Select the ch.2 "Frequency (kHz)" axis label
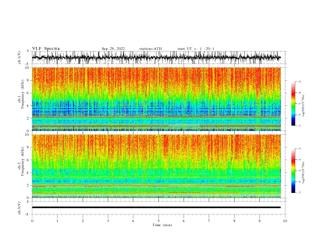 coord(22,161)
